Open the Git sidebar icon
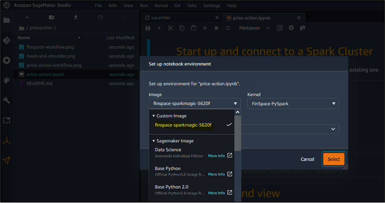The width and height of the screenshot is (385, 203). coord(7,40)
